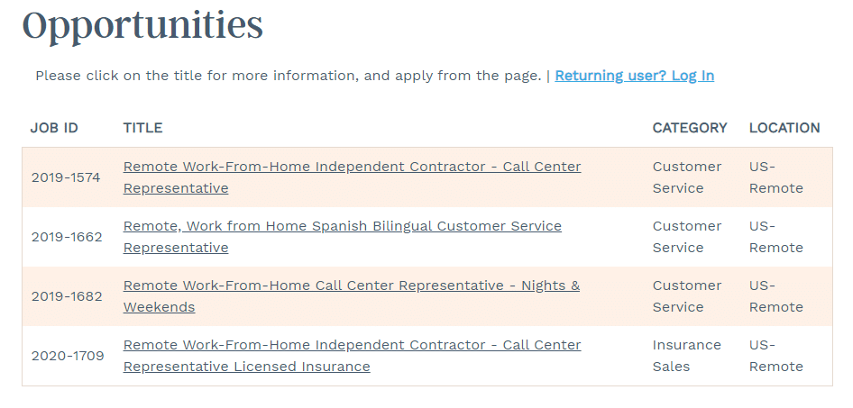Screen dimensions: 853x408
Task: Select job ID 2019-1682 cell
Action: pos(66,296)
